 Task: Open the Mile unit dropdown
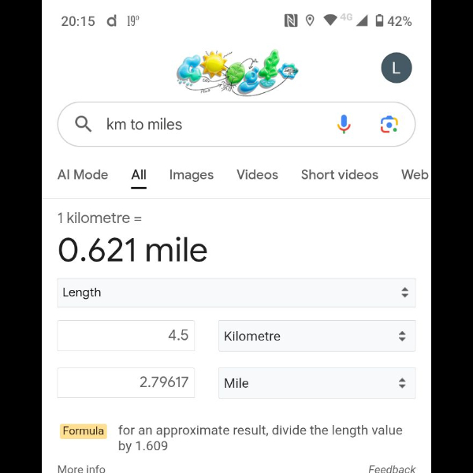click(x=317, y=383)
